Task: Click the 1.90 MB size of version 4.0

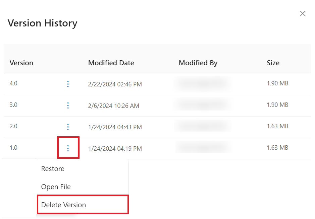Action: tap(277, 84)
